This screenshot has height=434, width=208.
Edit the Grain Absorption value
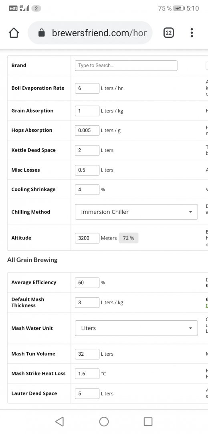[87, 111]
